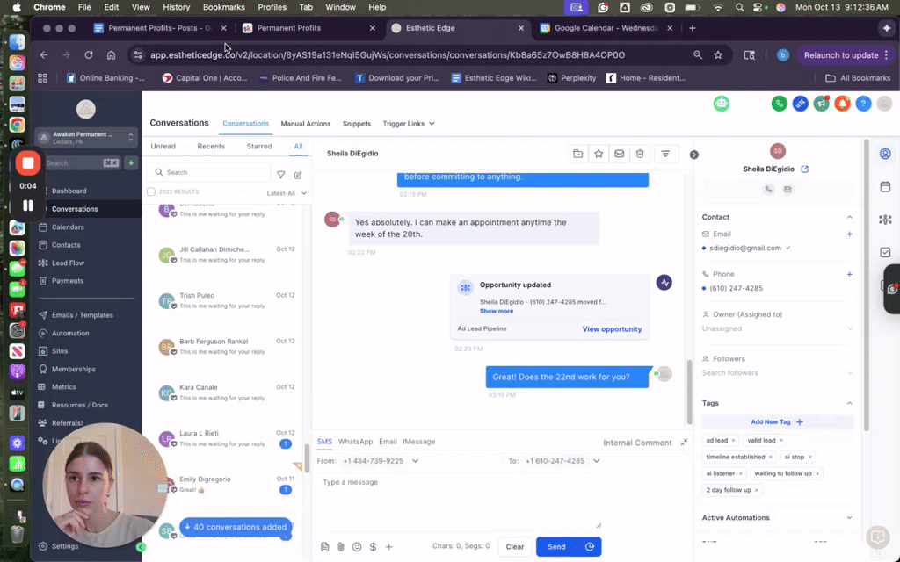Viewport: 900px width, 562px height.
Task: Open the external contact link beside Sheila DiEgidio
Action: pos(805,169)
